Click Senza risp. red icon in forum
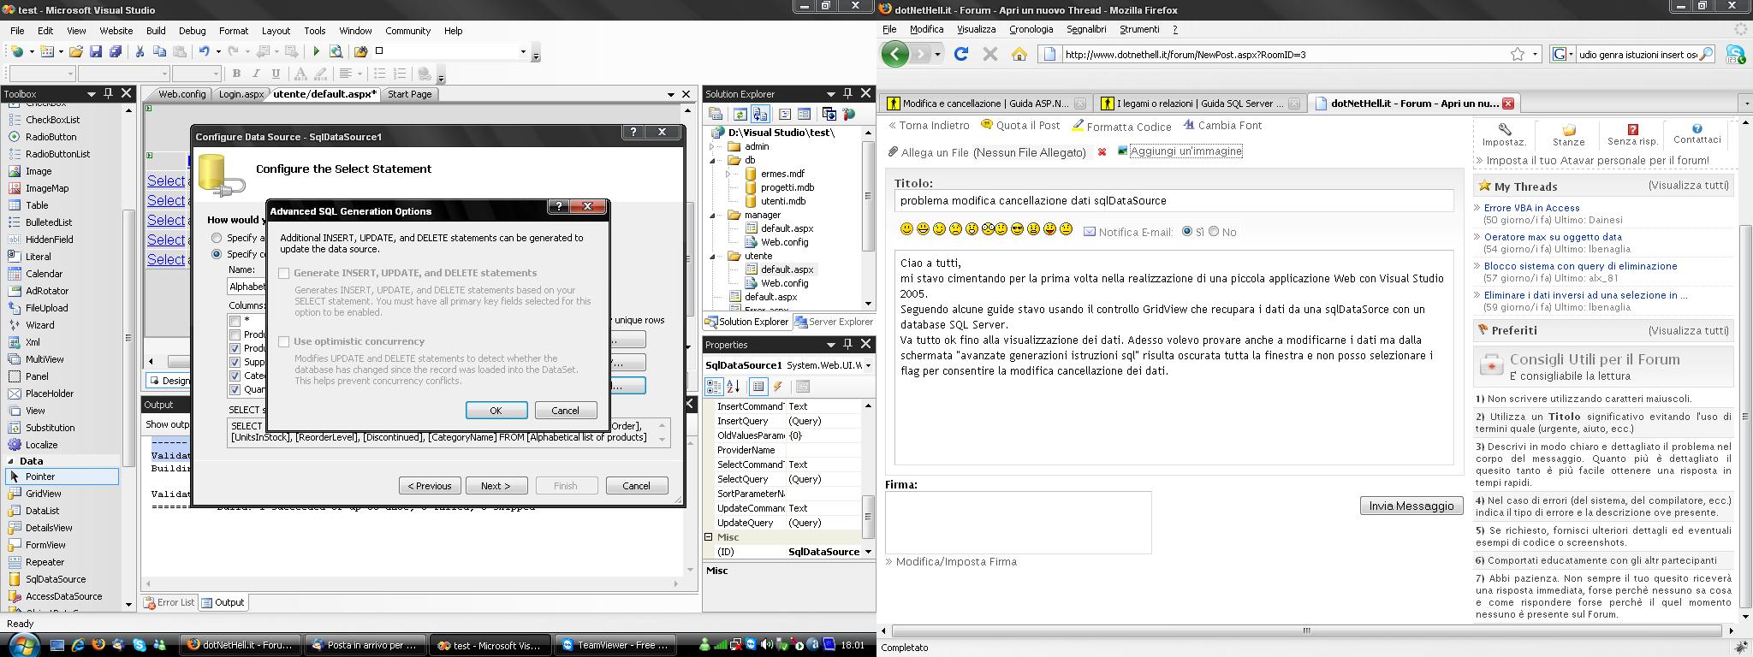 [1632, 129]
